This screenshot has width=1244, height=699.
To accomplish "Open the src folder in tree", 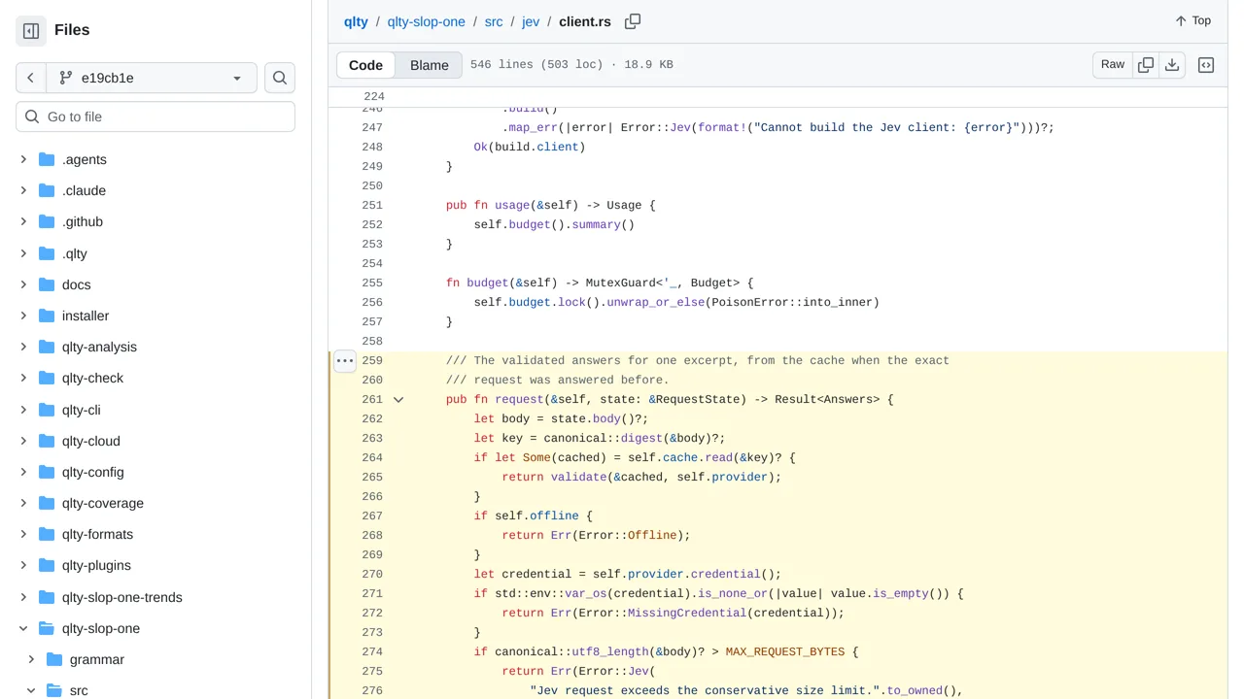I will tap(79, 690).
